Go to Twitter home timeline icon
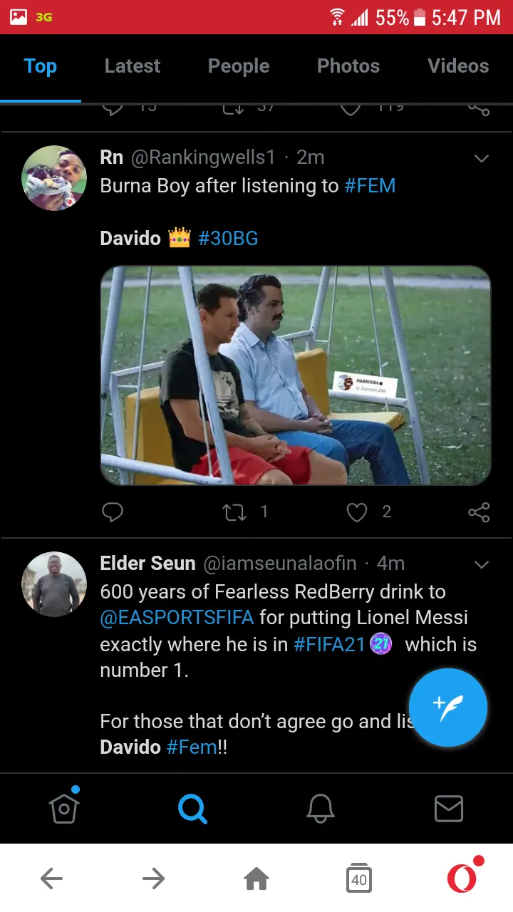 point(64,808)
